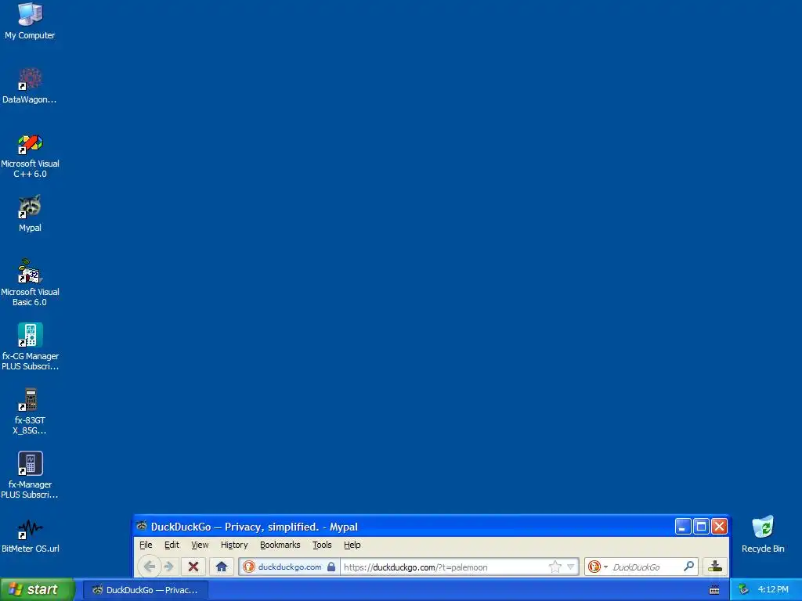Maximize the Mypal browser window

pos(701,527)
